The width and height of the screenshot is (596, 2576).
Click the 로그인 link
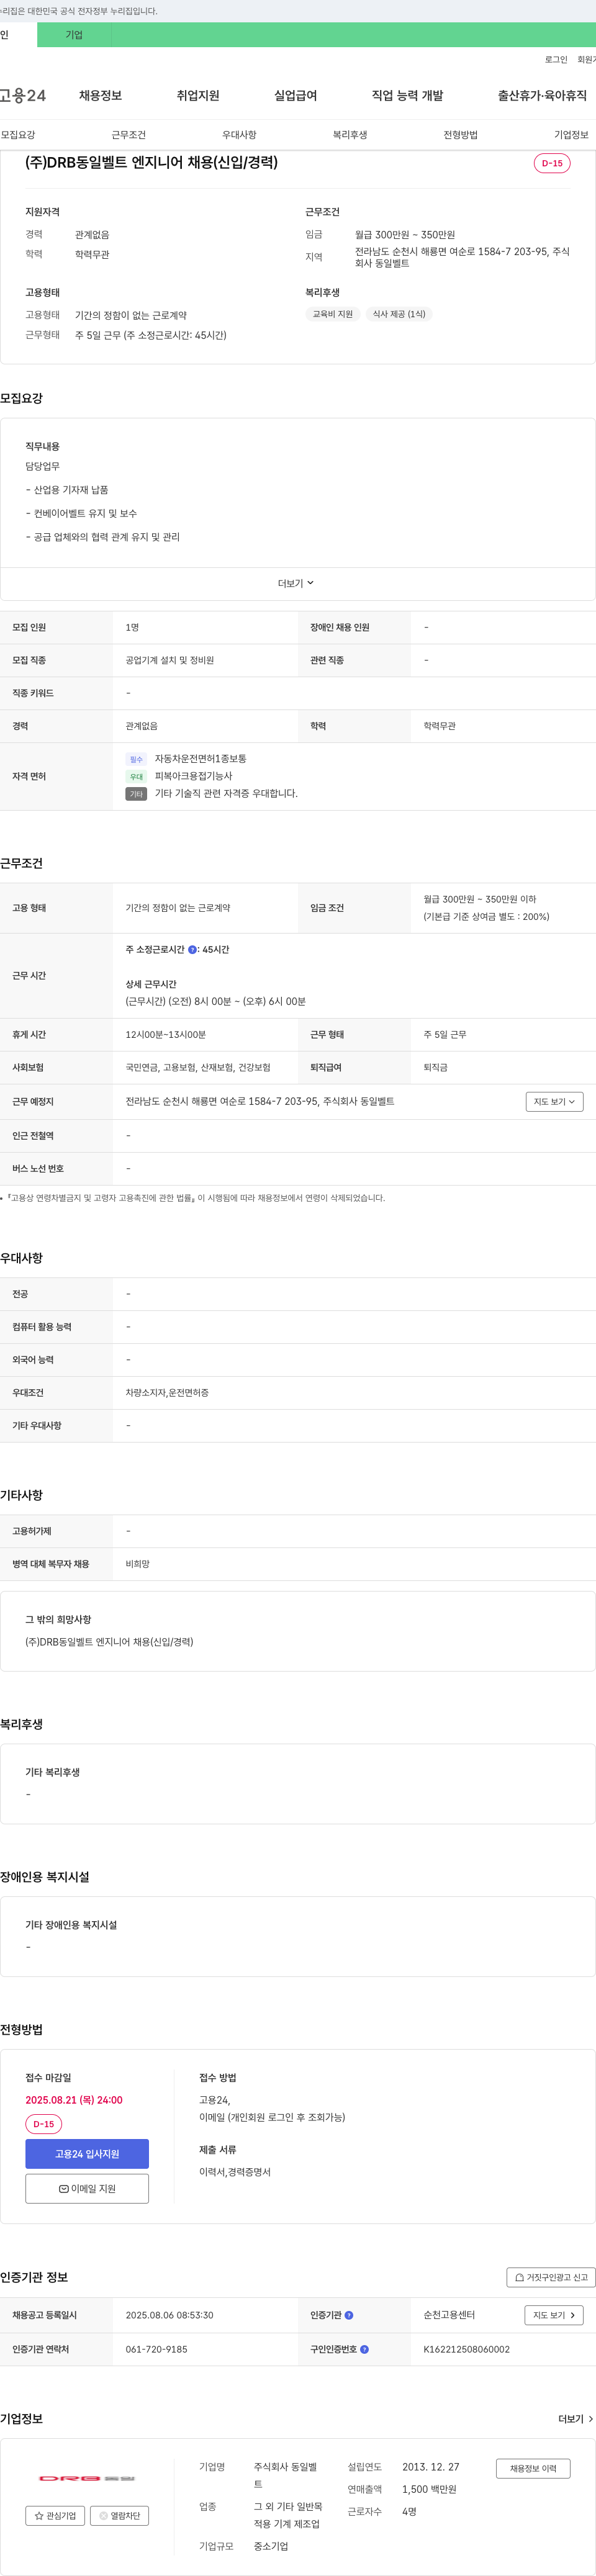tap(556, 60)
